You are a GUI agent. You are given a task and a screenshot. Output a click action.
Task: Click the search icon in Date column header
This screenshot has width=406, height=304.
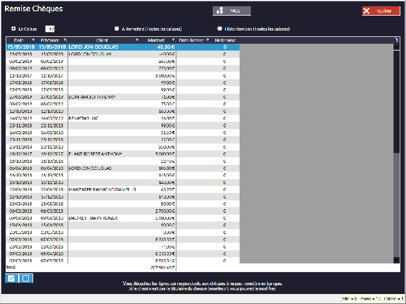click(x=33, y=40)
